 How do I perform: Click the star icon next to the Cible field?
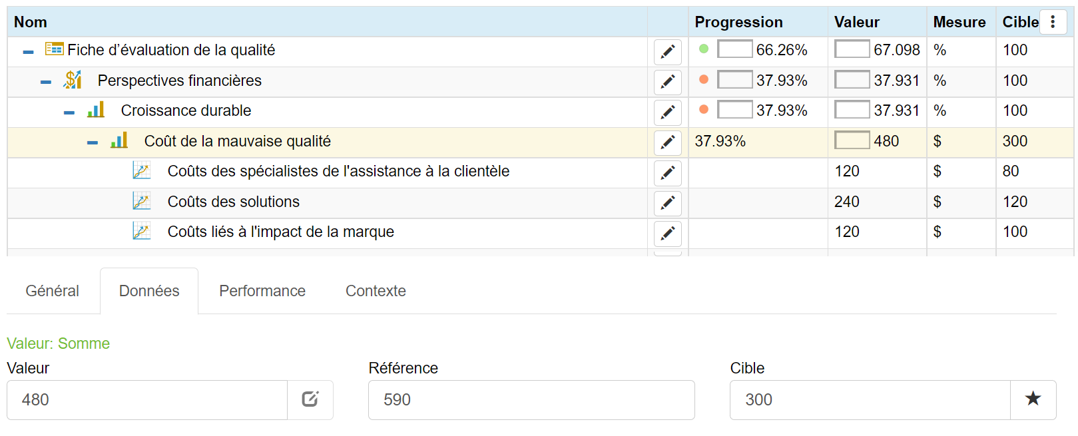pos(1033,399)
